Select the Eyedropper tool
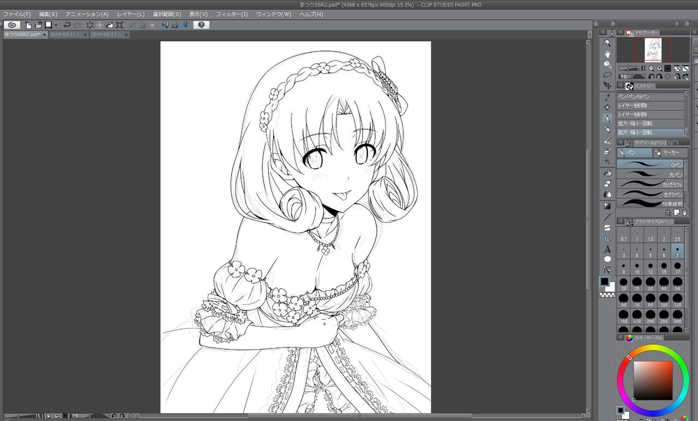 pyautogui.click(x=607, y=97)
